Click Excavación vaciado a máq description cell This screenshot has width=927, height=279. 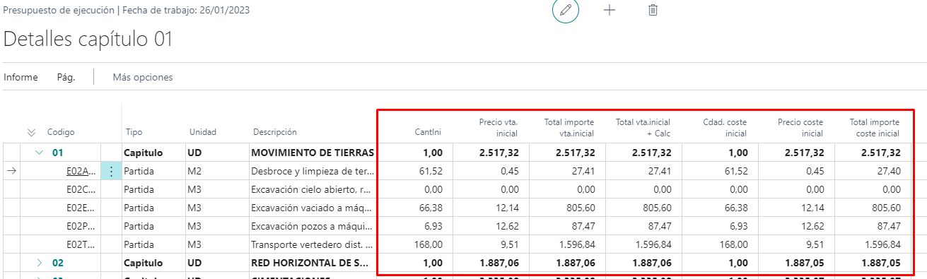click(313, 208)
